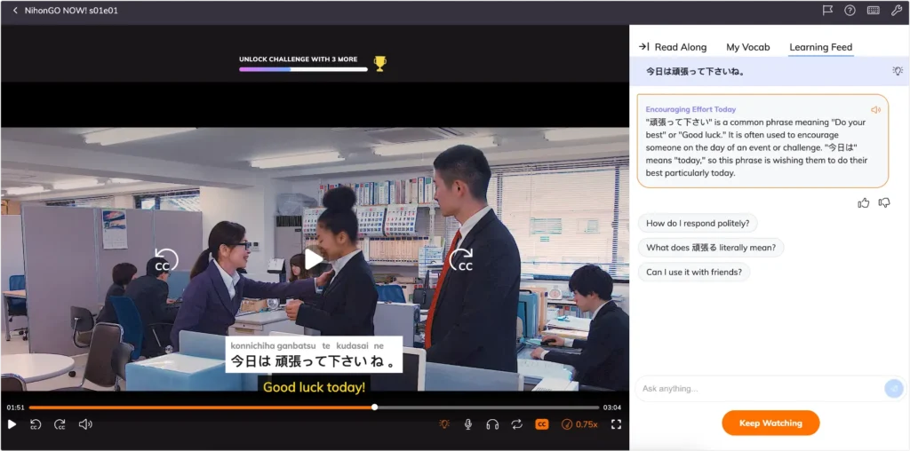Send the question with the arrow button
The width and height of the screenshot is (910, 451).
pos(894,388)
